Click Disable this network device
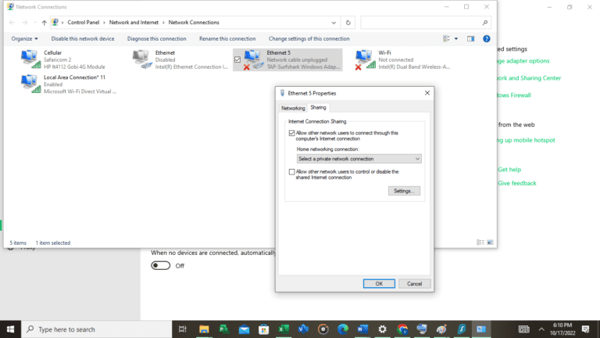The width and height of the screenshot is (600, 338). click(83, 38)
